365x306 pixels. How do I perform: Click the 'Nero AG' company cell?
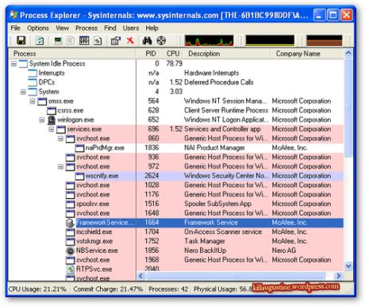tap(284, 251)
